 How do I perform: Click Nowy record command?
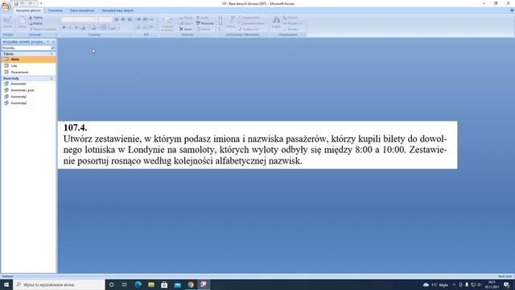click(186, 18)
